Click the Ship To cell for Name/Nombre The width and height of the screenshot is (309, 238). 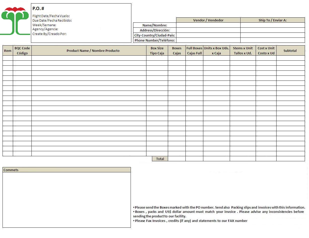click(x=273, y=25)
